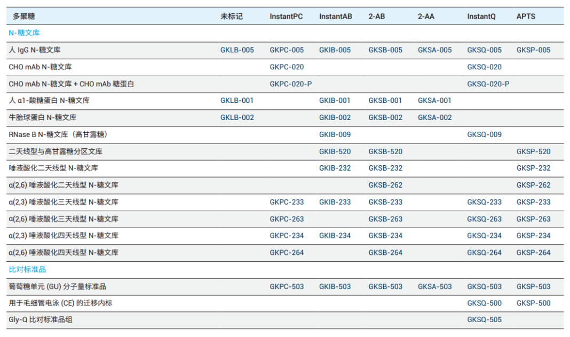Open the GKLB-002 link

point(237,118)
